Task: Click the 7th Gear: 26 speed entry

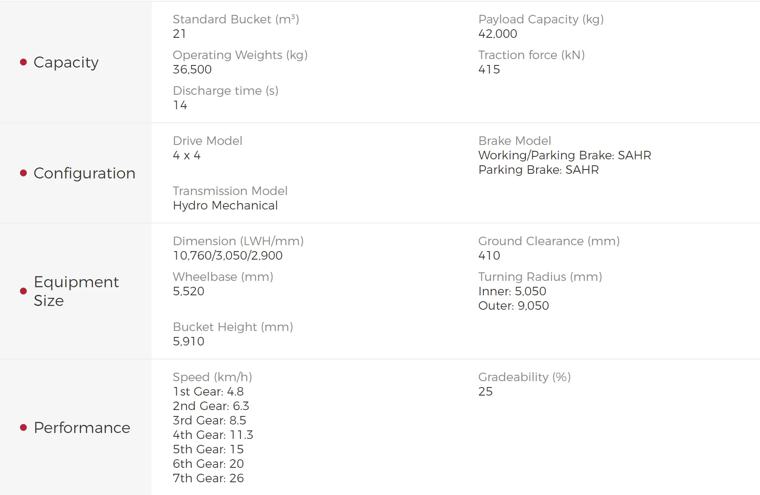Action: 208,478
